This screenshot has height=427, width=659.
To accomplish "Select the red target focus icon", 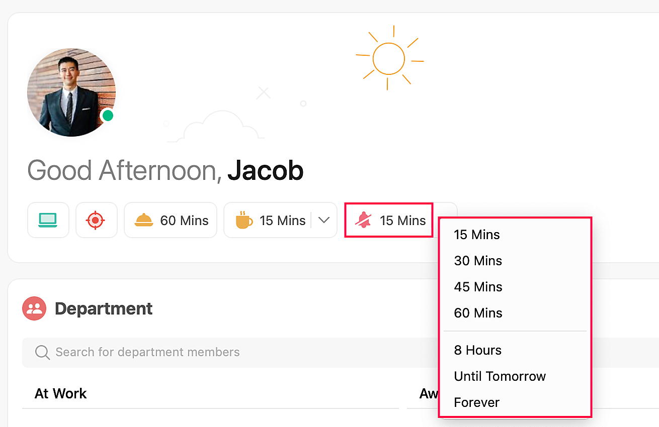I will click(96, 220).
